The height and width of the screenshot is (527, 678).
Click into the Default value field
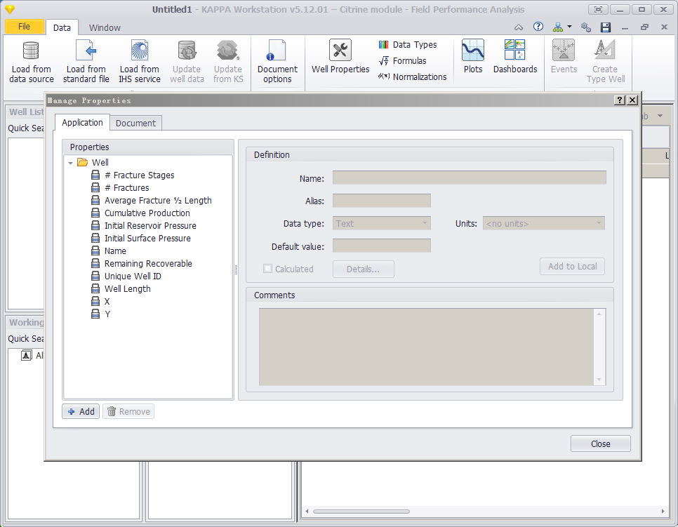click(381, 246)
